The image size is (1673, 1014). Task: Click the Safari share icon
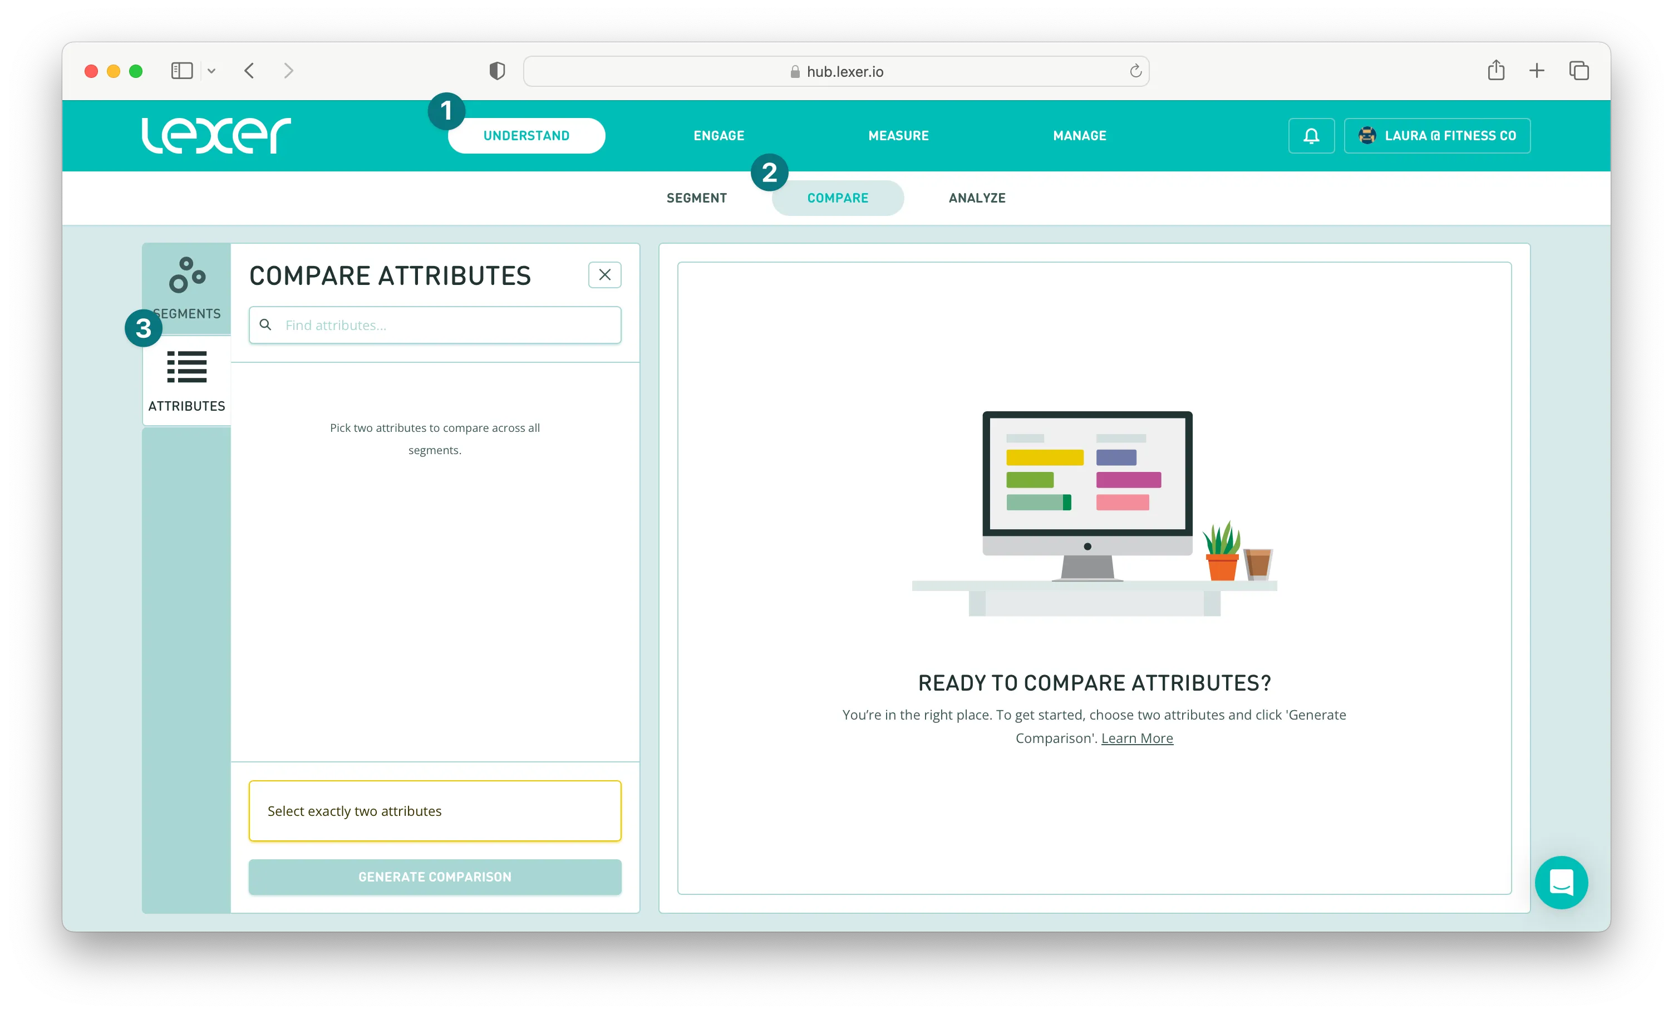pyautogui.click(x=1496, y=71)
